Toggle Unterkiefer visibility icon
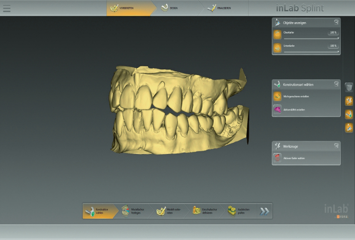Screen dimensions: 355x240 point(277,47)
